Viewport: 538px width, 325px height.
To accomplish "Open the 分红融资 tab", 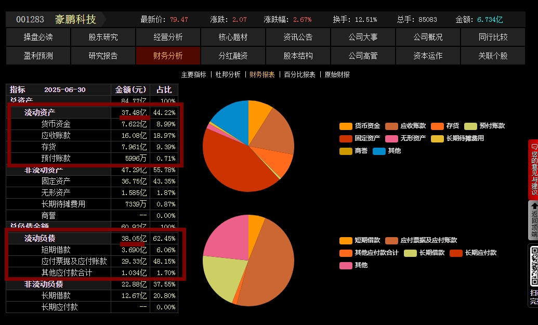I will click(x=233, y=56).
